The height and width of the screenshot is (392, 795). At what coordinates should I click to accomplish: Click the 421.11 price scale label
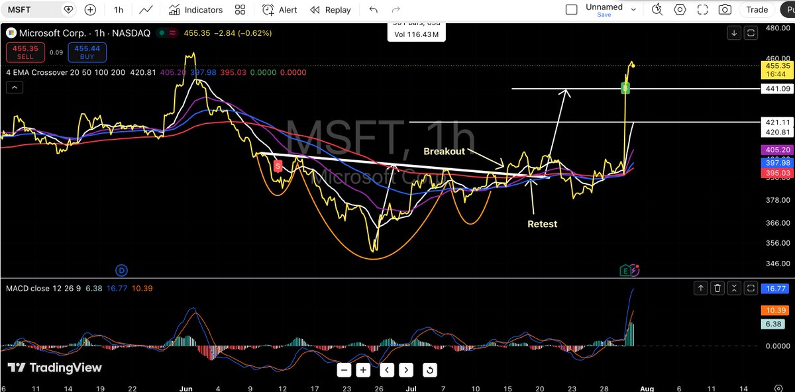pos(778,122)
